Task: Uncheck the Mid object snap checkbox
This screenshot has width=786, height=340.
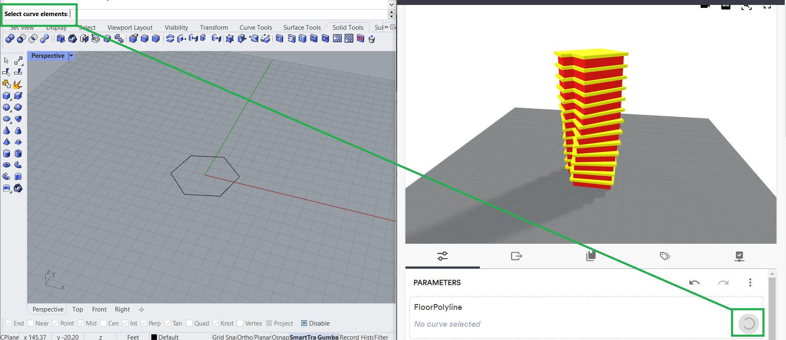Action: click(x=81, y=323)
